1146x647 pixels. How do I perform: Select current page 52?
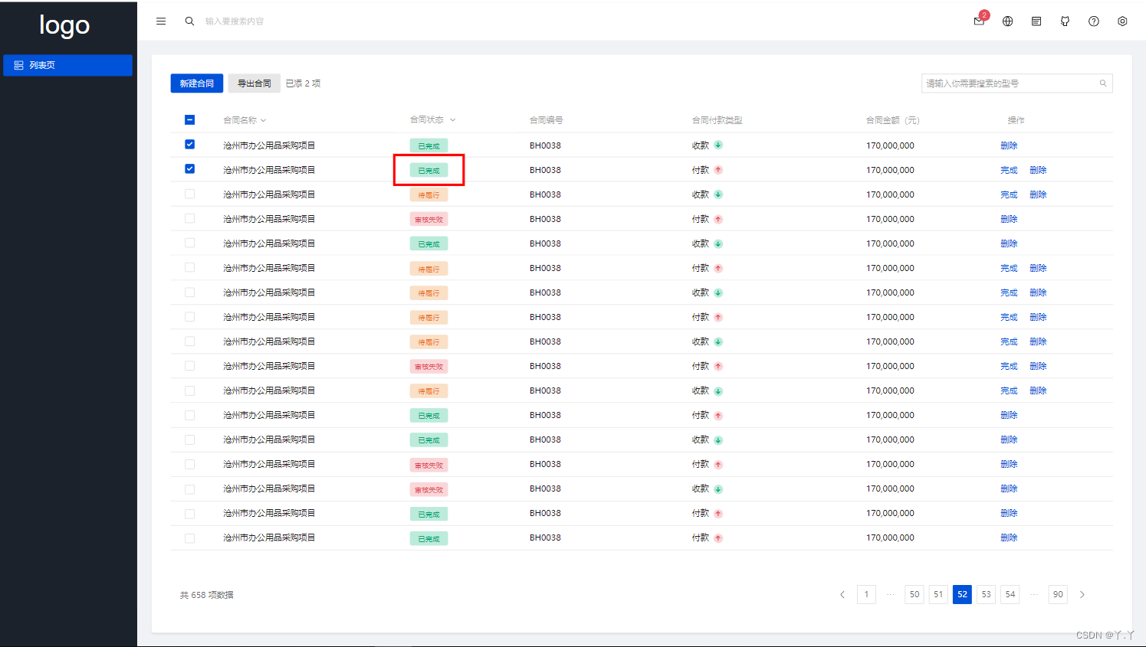(962, 594)
